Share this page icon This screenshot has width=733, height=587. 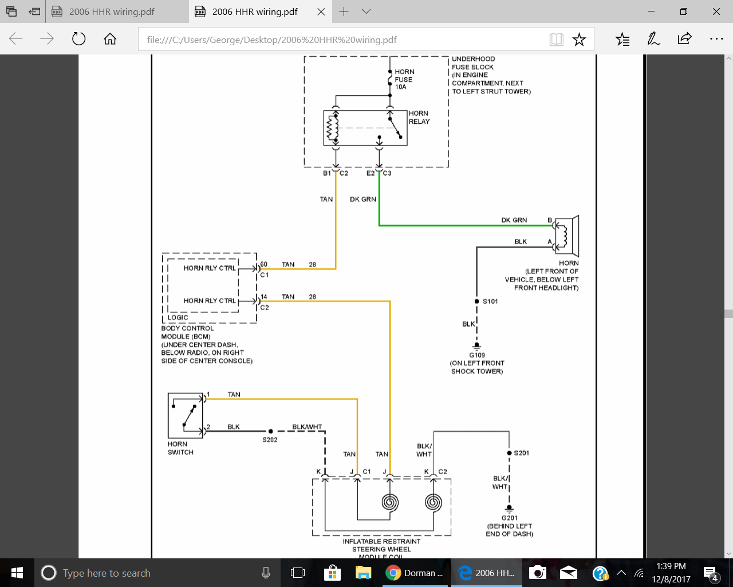(x=684, y=39)
